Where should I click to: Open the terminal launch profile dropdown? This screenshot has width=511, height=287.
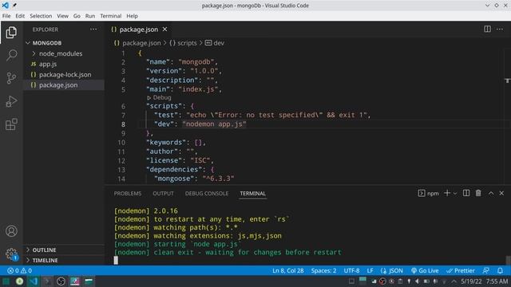click(455, 194)
